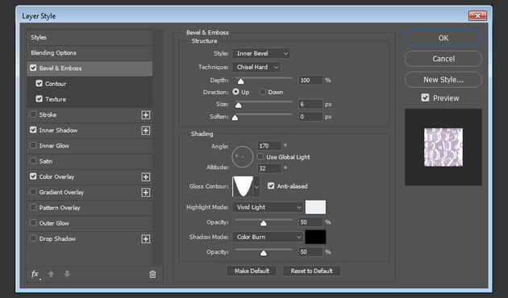This screenshot has height=298, width=508.
Task: Toggle the Contour checkbox
Action: (x=40, y=83)
